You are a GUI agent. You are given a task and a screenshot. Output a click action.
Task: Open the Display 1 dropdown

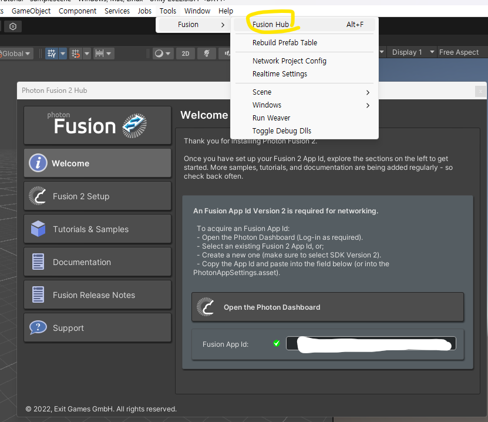click(413, 52)
